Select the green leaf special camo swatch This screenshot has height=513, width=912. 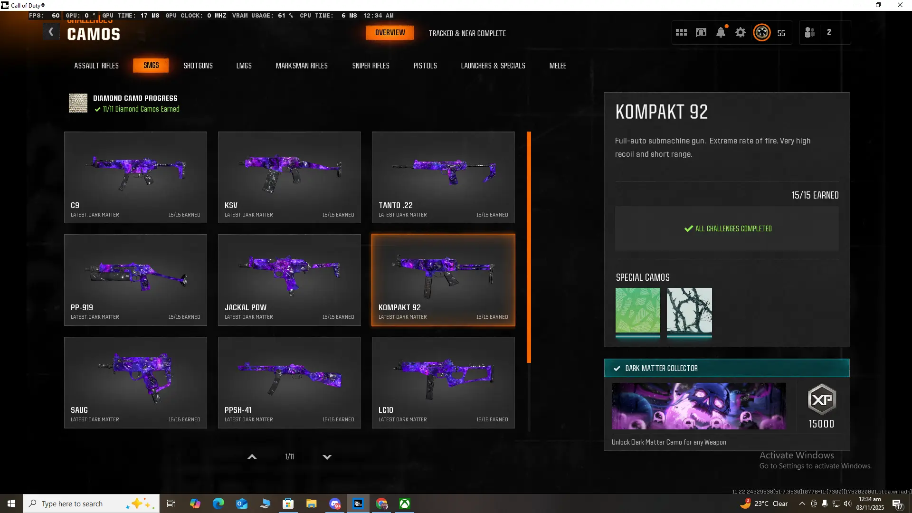point(637,310)
